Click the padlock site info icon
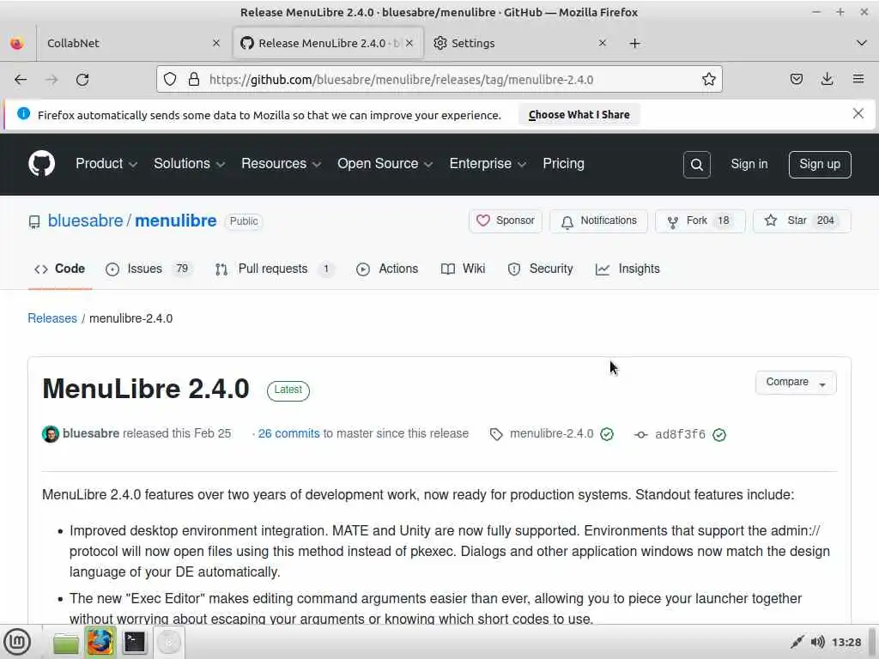 (194, 80)
